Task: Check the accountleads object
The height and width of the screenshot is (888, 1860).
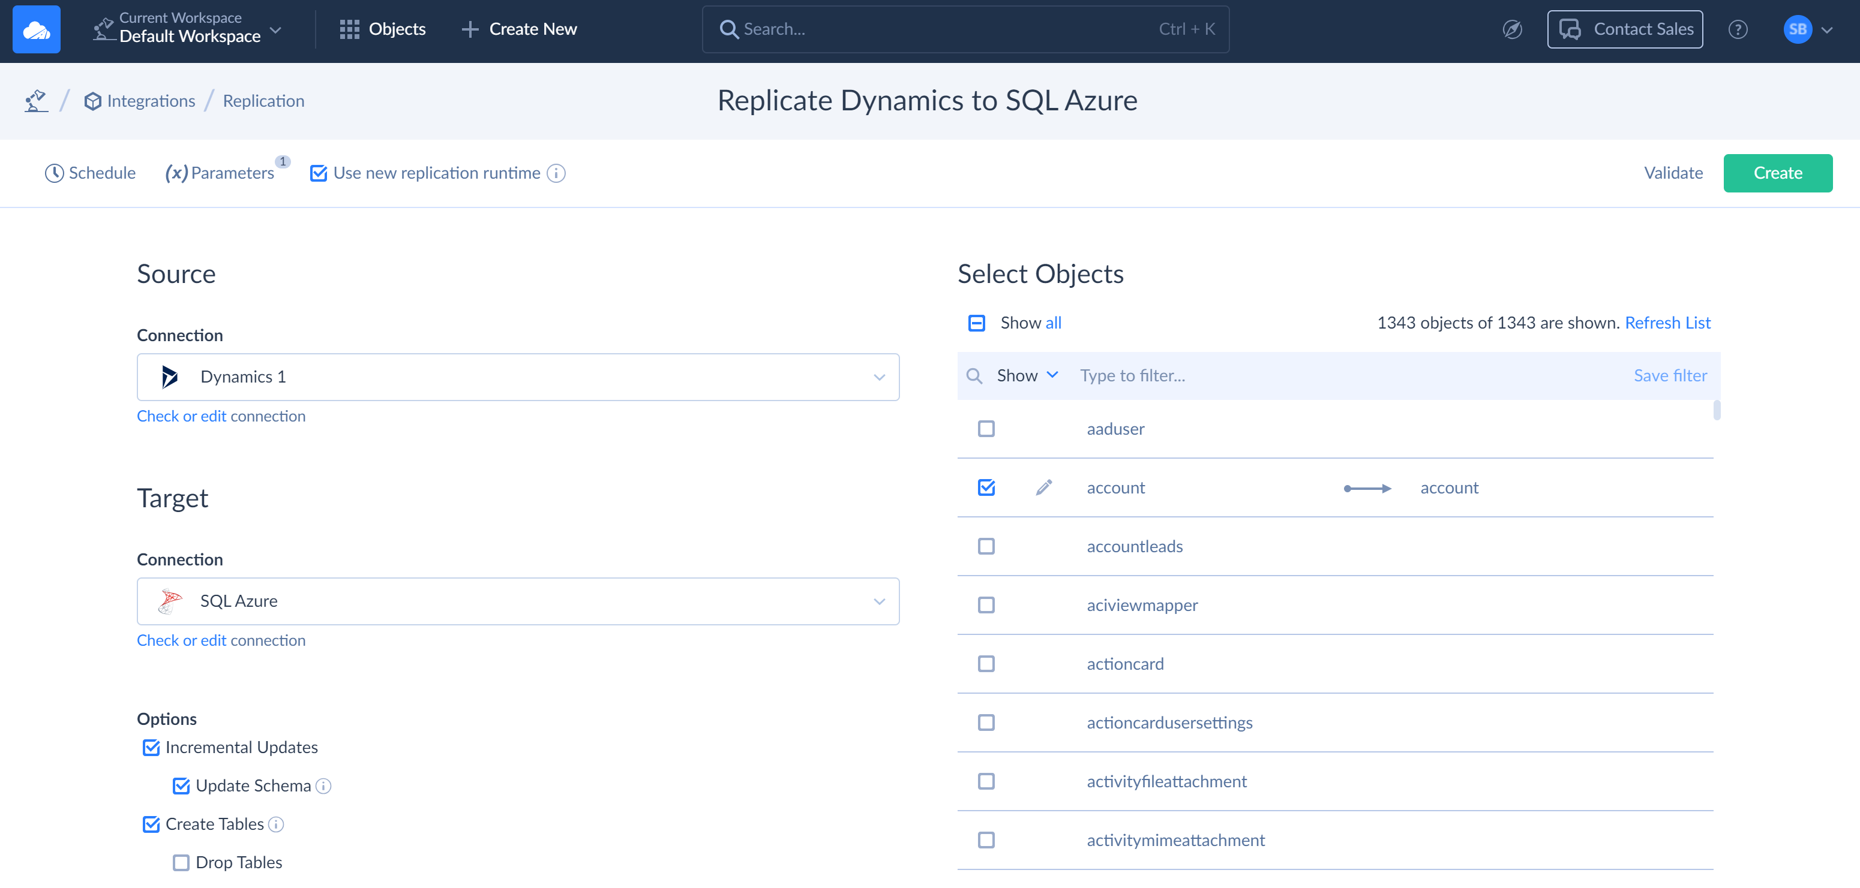Action: point(986,547)
